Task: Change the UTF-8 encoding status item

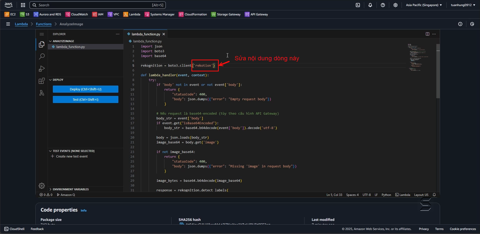Action: click(367, 195)
